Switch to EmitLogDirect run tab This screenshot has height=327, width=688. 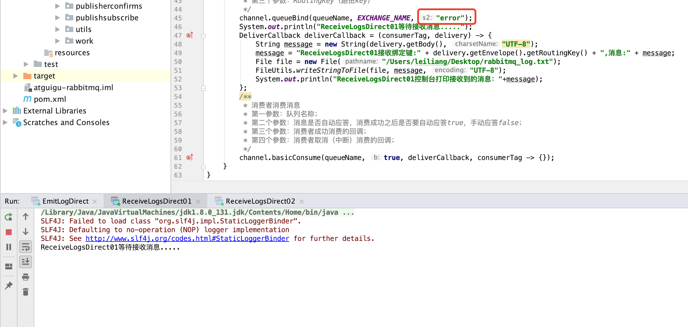point(65,201)
